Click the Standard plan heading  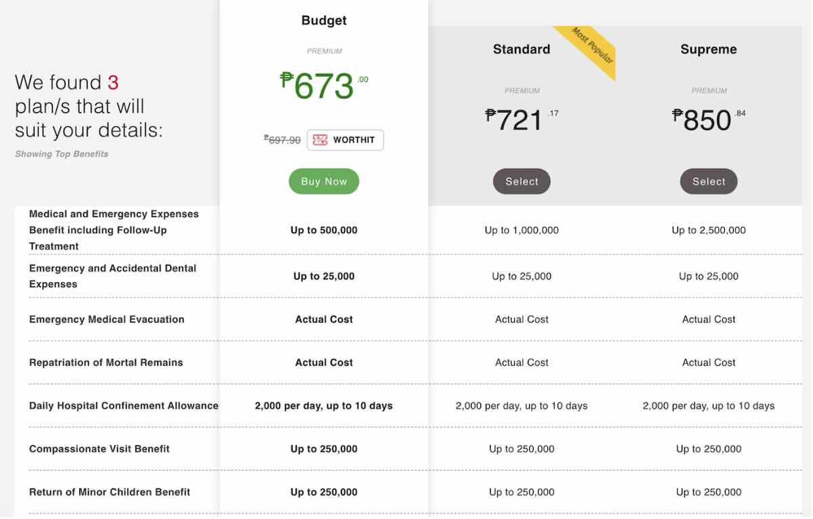tap(522, 49)
